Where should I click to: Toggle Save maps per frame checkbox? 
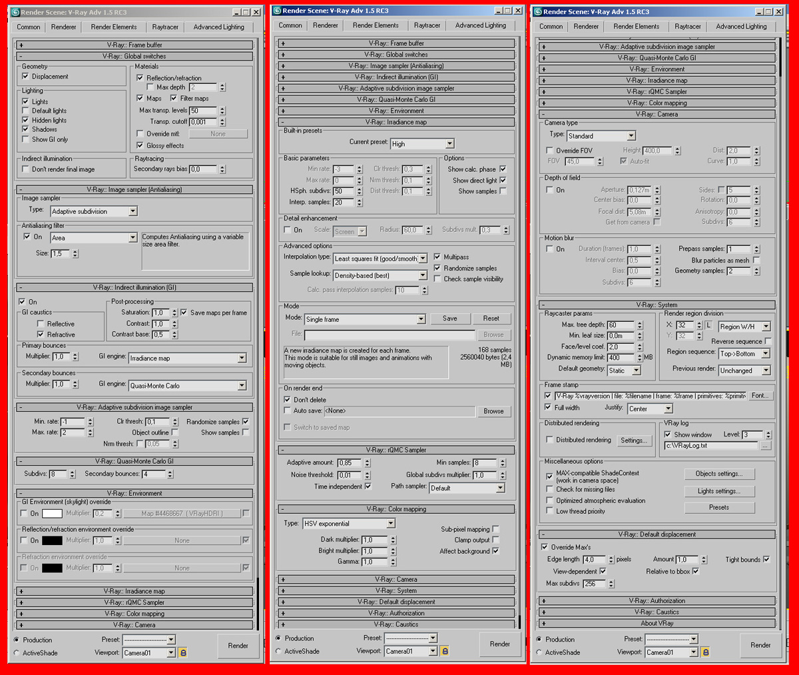(184, 313)
